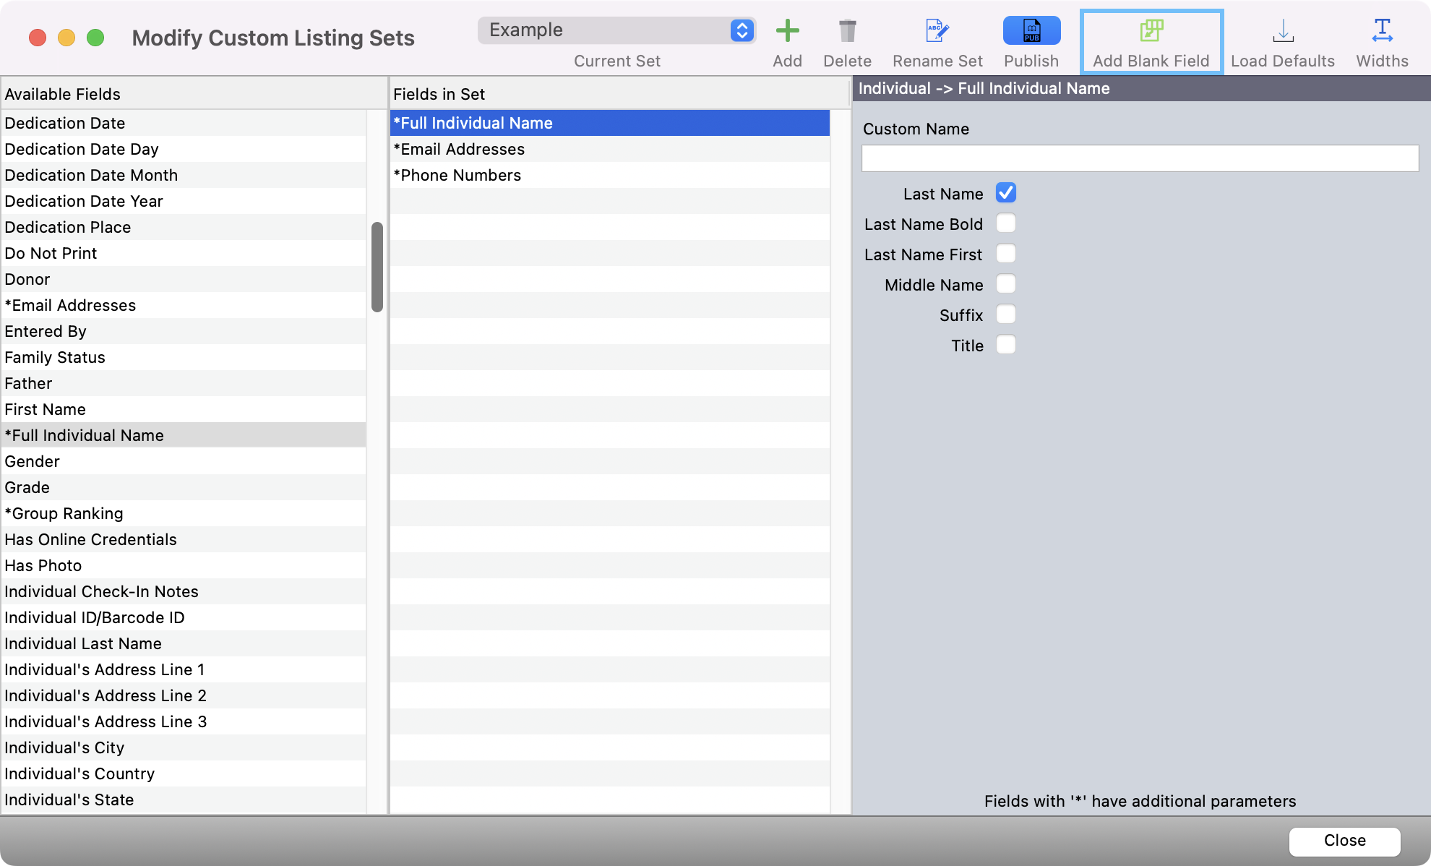The image size is (1431, 866).
Task: Select *Phone Numbers in Fields in Set
Action: point(457,175)
